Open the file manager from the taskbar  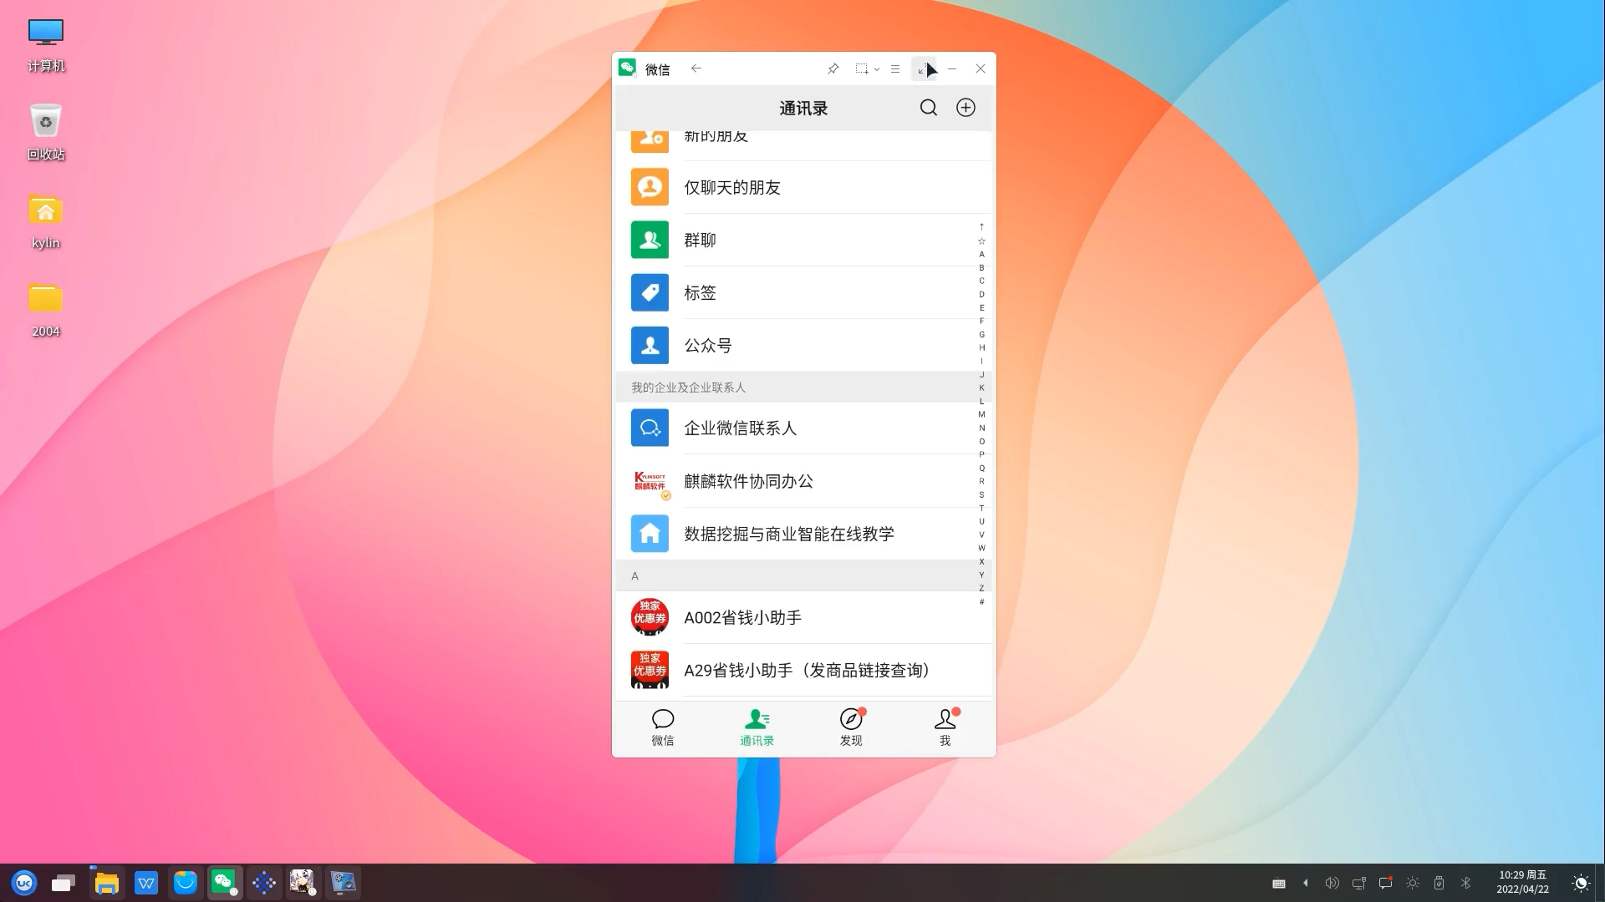coord(106,882)
